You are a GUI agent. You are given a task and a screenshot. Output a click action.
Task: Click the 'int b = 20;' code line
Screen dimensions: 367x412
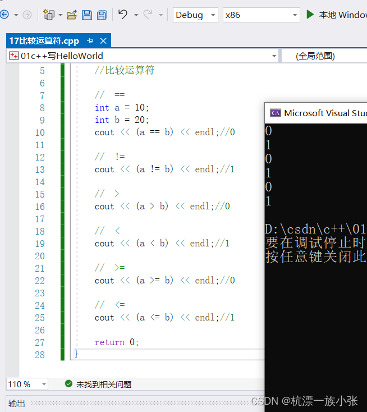point(122,120)
